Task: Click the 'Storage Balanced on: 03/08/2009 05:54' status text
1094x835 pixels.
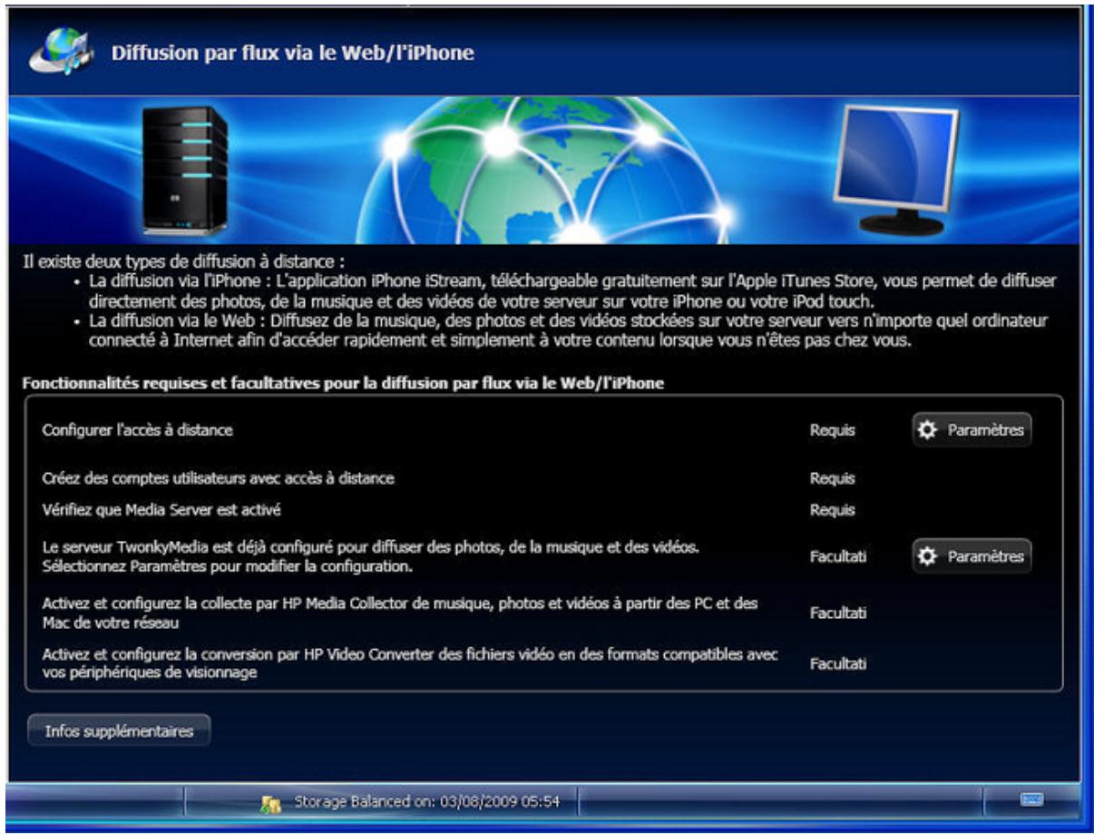Action: tap(426, 803)
